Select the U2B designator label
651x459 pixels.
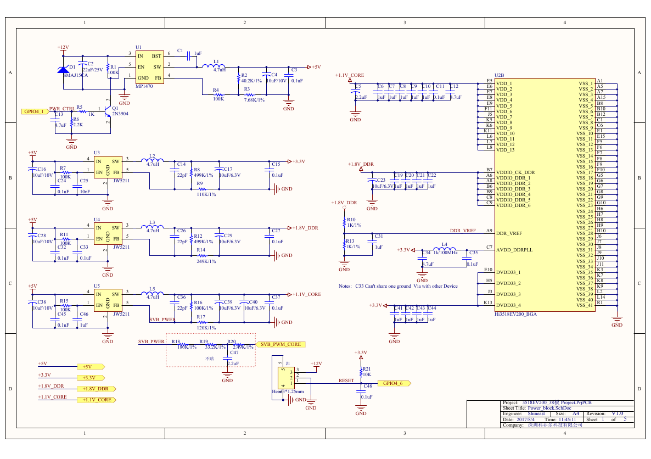point(499,75)
